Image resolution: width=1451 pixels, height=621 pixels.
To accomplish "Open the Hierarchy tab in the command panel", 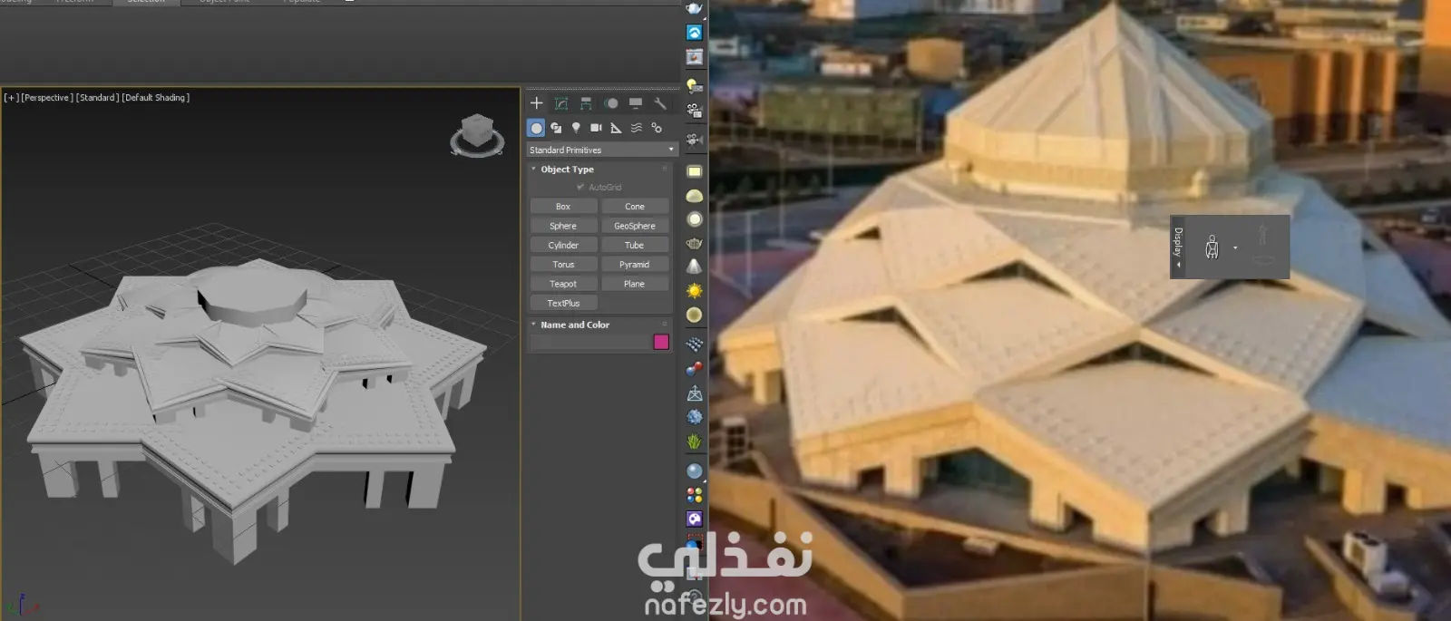I will pos(586,103).
